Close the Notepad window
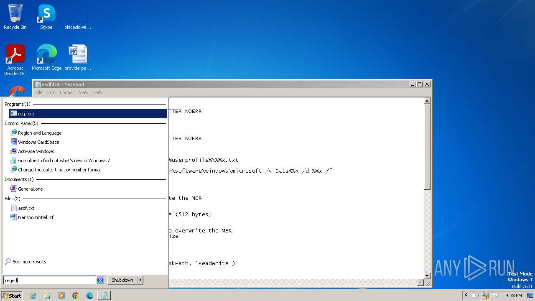This screenshot has height=301, width=535. pos(427,84)
